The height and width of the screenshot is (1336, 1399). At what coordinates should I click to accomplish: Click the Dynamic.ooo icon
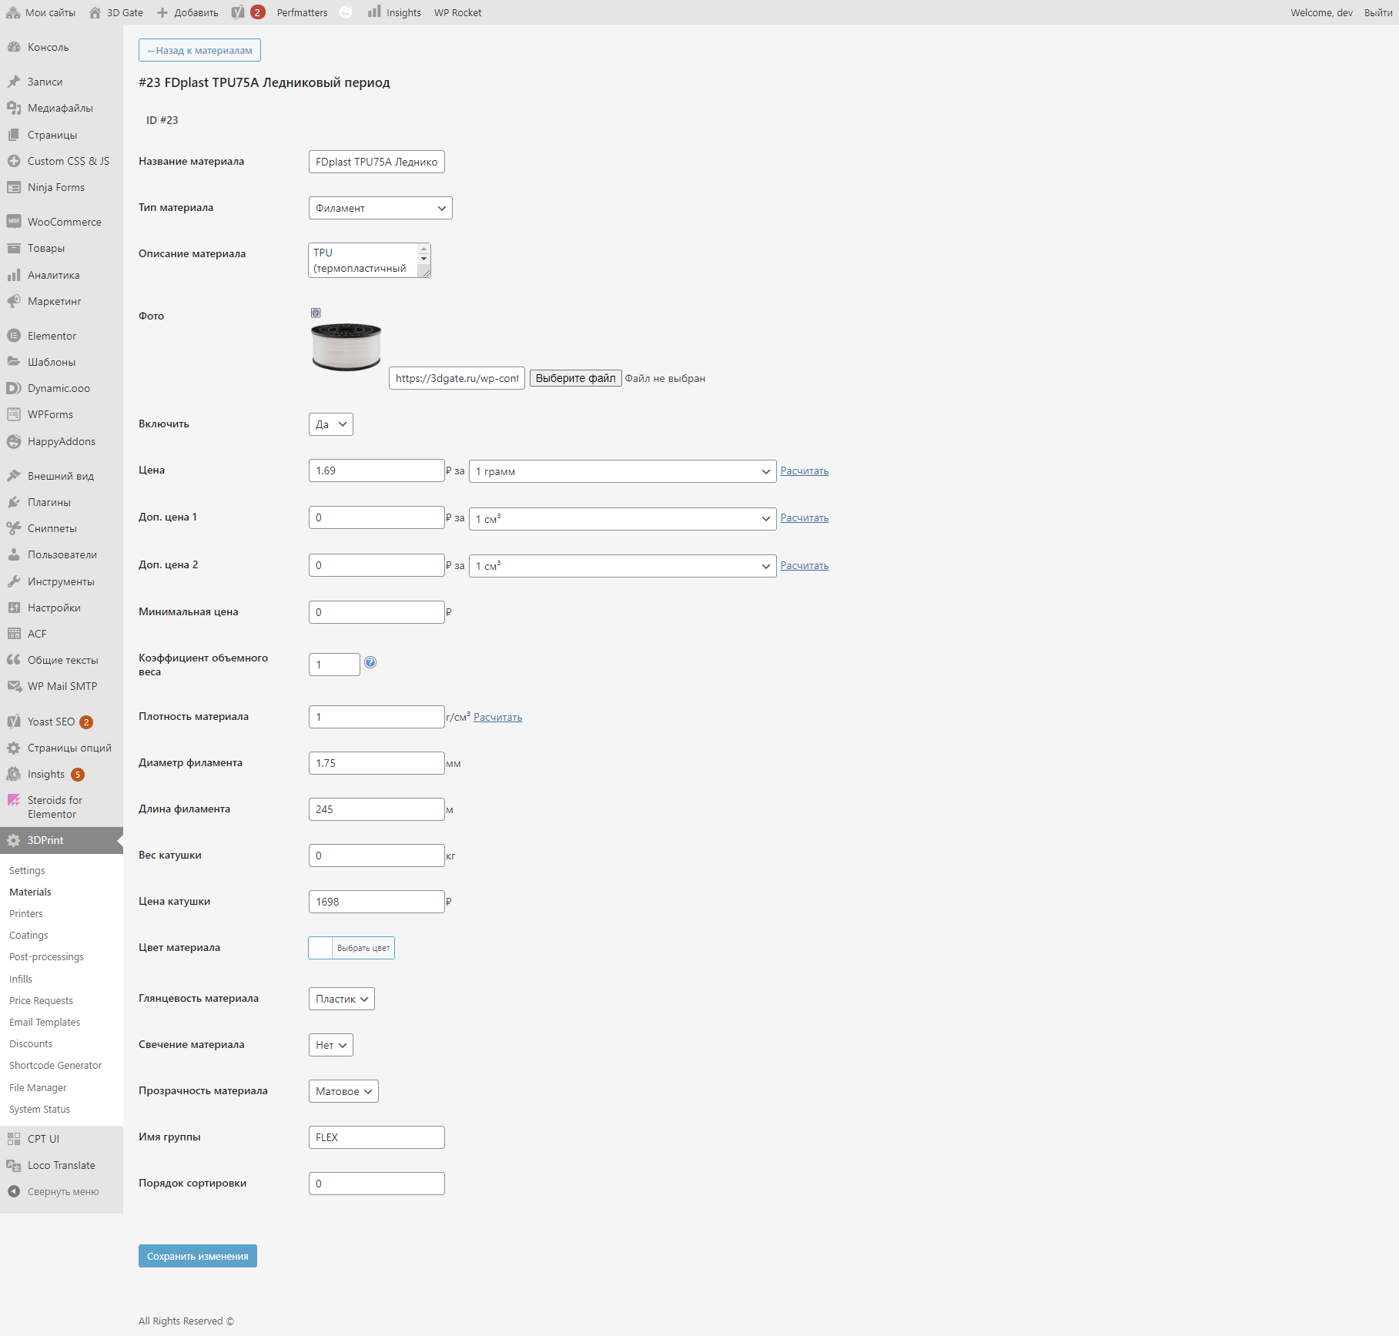click(14, 388)
